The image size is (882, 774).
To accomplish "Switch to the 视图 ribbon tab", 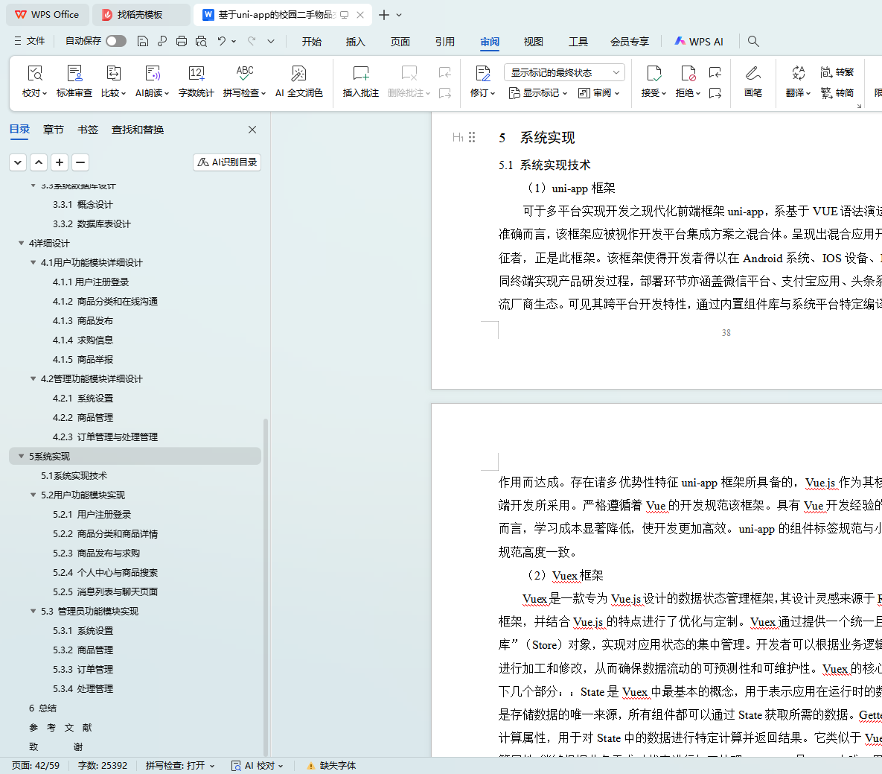I will [533, 42].
